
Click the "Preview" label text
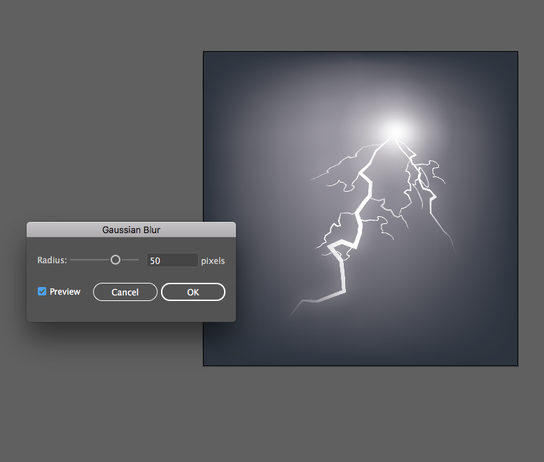[65, 292]
